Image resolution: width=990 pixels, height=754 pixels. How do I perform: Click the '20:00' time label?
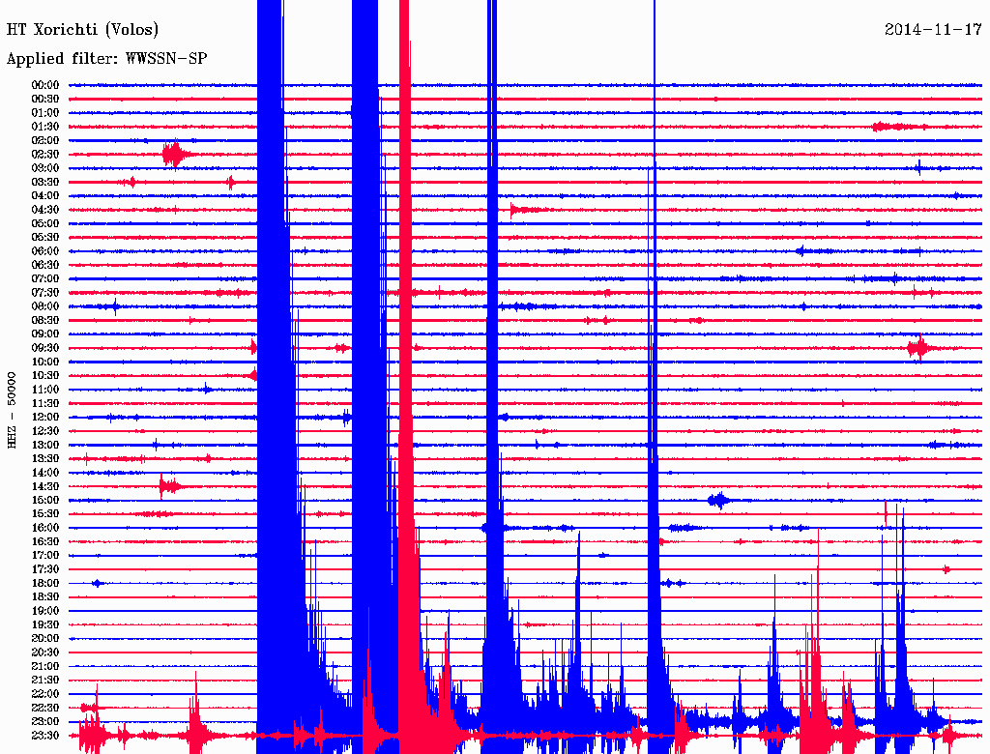[45, 638]
